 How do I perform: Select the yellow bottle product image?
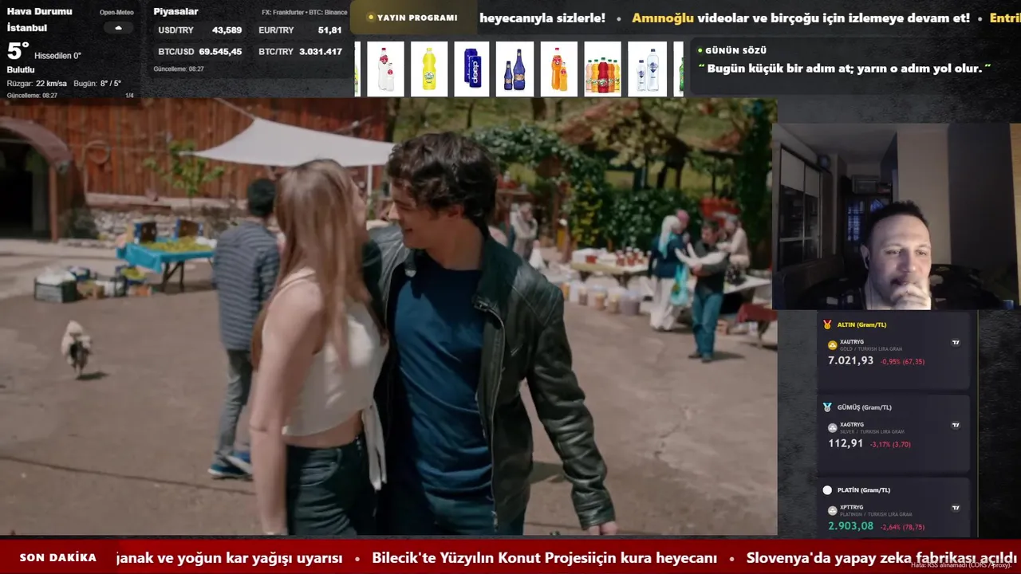(429, 69)
